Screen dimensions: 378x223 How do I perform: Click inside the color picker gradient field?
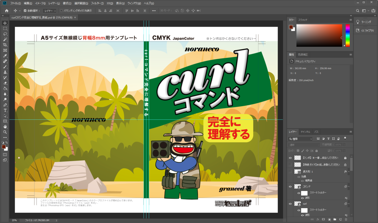pos(319,35)
